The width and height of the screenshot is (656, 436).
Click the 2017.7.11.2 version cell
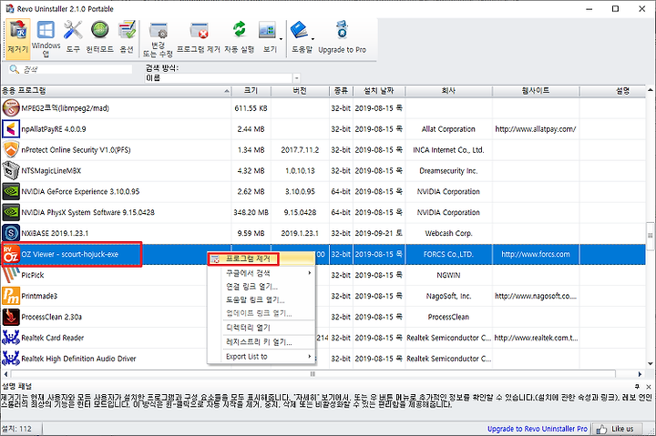click(x=300, y=150)
